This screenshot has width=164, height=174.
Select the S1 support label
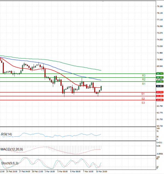pyautogui.click(x=143, y=94)
